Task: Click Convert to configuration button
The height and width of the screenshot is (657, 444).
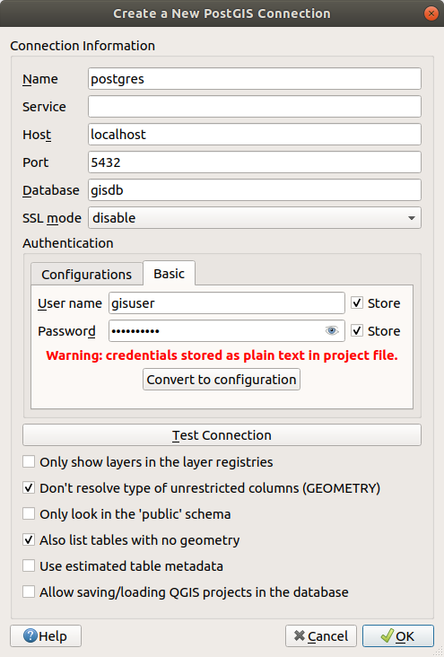Action: pos(222,379)
